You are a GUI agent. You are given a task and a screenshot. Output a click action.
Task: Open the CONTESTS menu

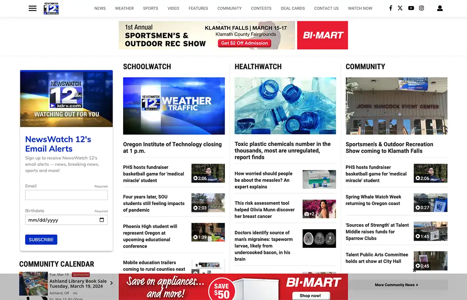point(261,8)
